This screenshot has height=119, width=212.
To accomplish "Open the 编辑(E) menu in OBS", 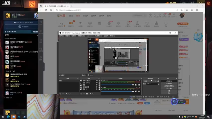I will 68,36.
